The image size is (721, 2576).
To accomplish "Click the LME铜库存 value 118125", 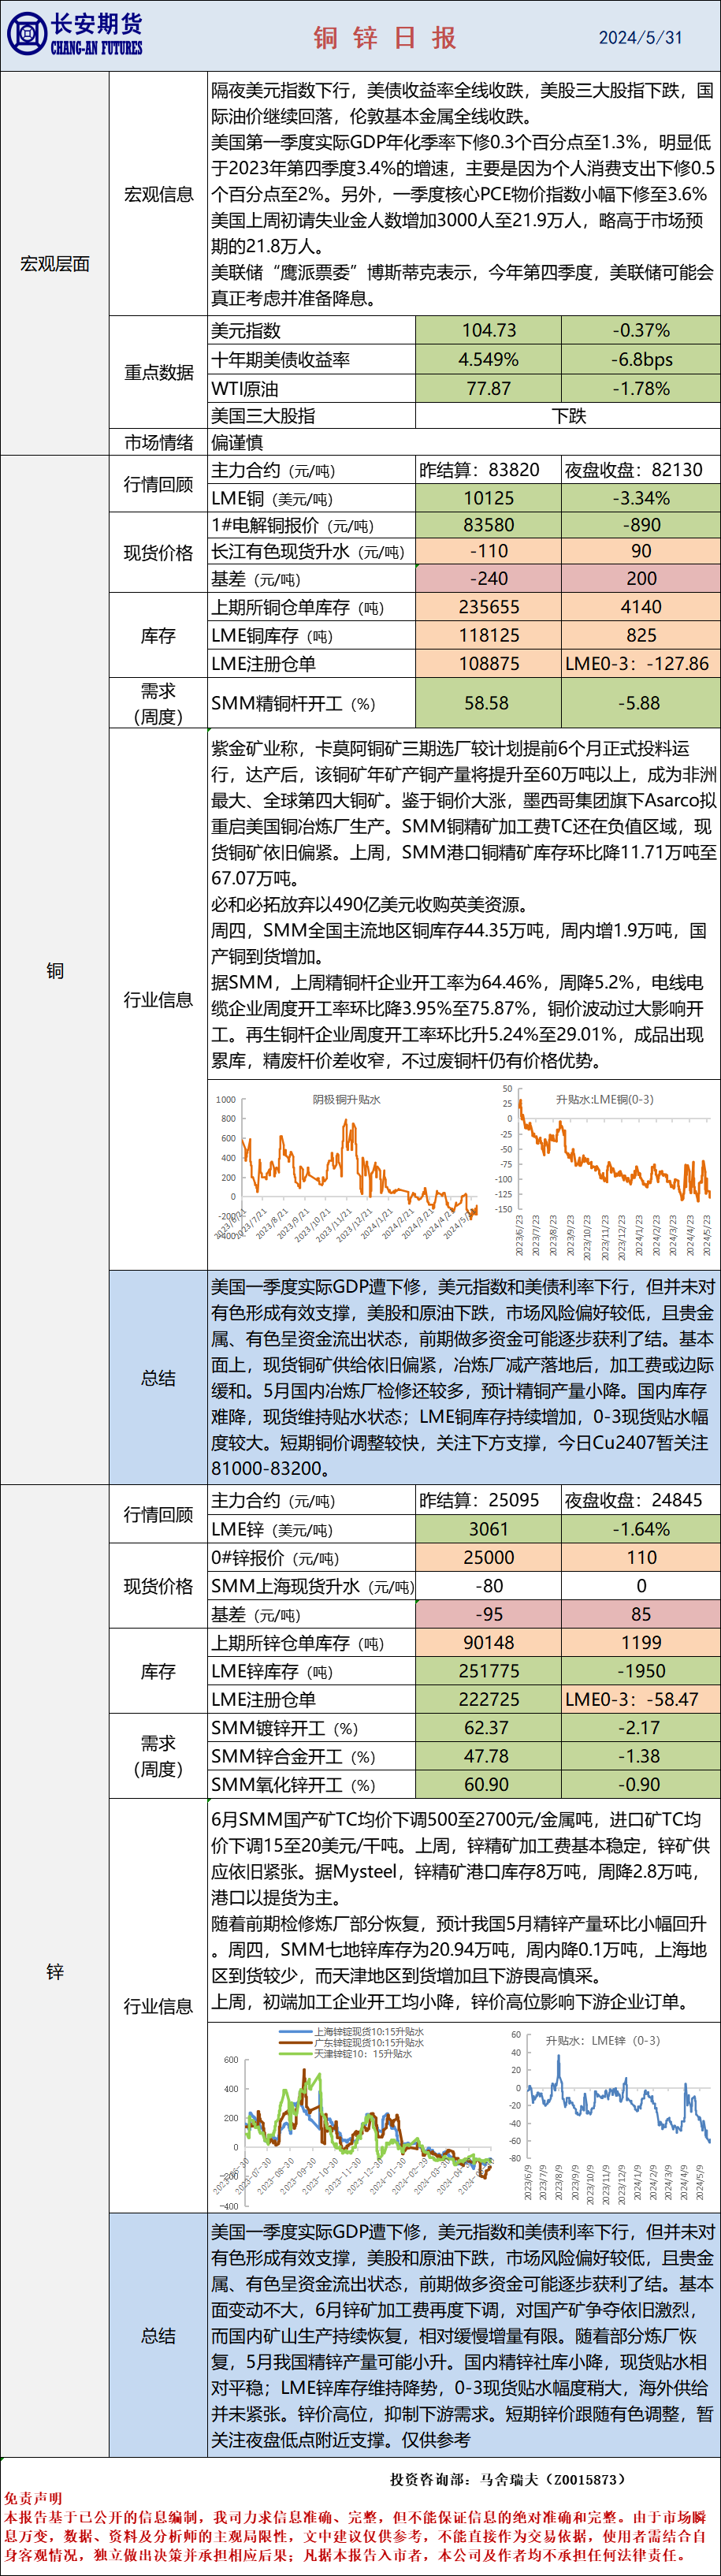I will point(488,635).
